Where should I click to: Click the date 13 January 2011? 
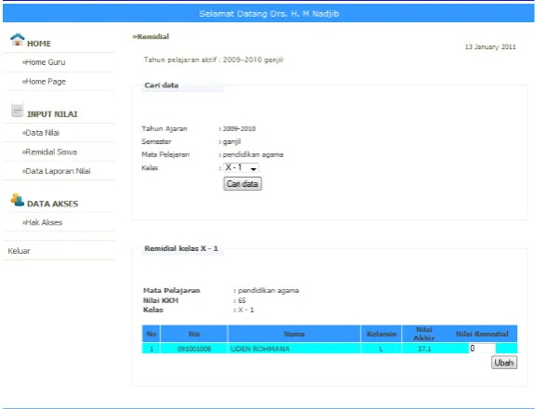490,47
